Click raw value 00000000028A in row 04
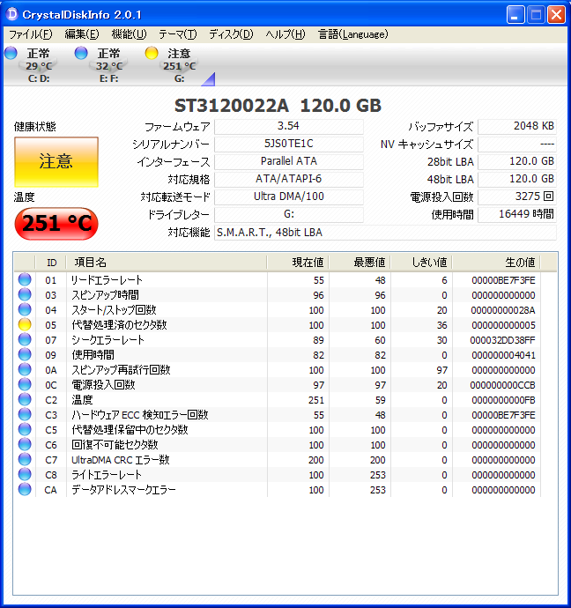571x608 pixels. click(503, 310)
